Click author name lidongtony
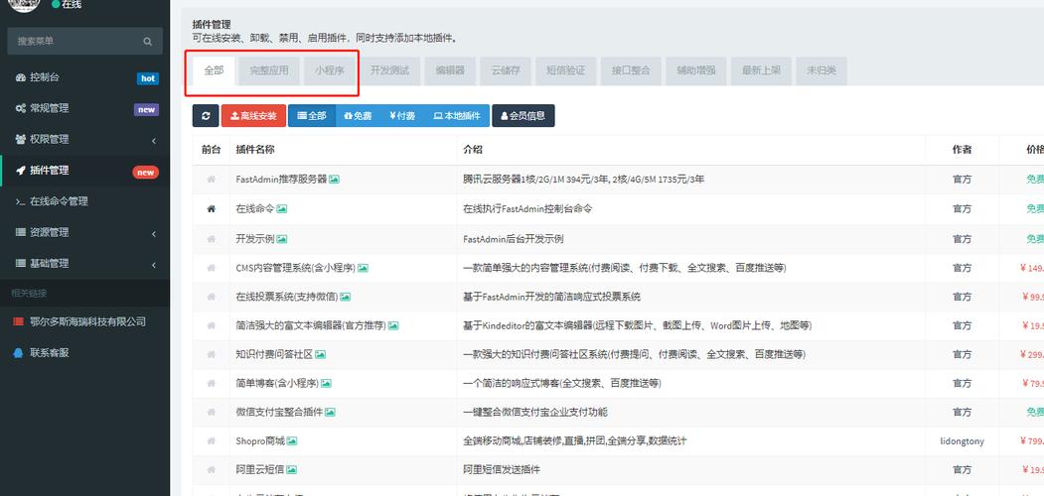This screenshot has height=496, width=1044. [x=963, y=440]
